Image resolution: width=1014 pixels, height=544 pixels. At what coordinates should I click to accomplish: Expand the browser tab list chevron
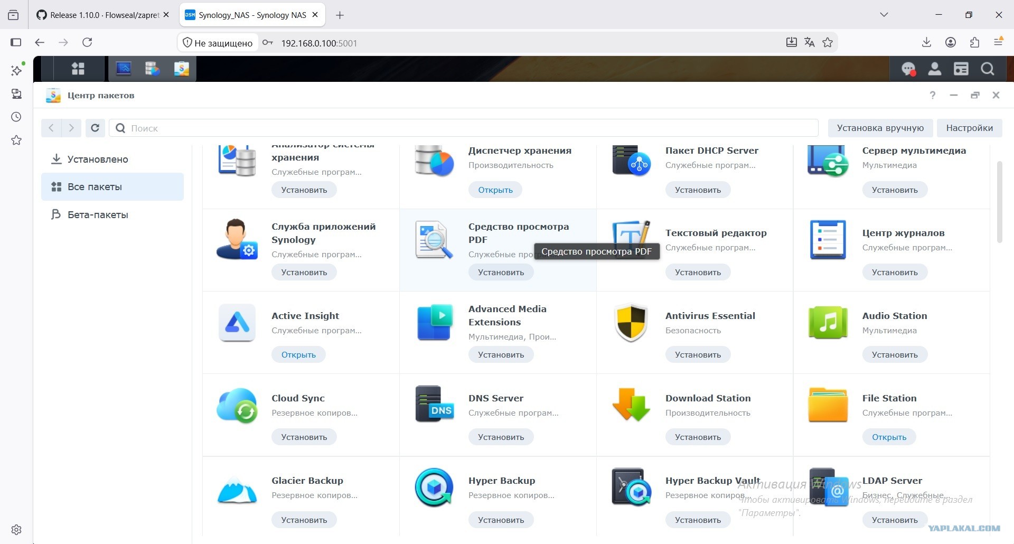[x=884, y=15]
